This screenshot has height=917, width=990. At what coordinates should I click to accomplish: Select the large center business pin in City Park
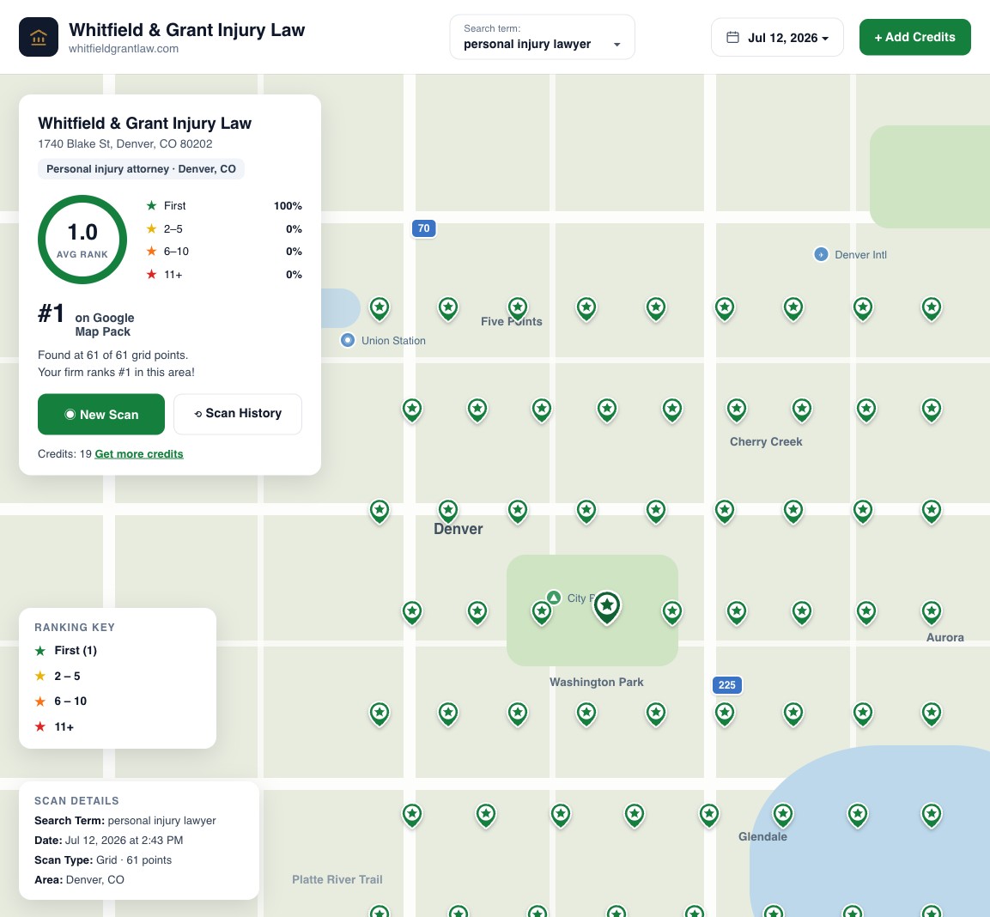tap(607, 608)
